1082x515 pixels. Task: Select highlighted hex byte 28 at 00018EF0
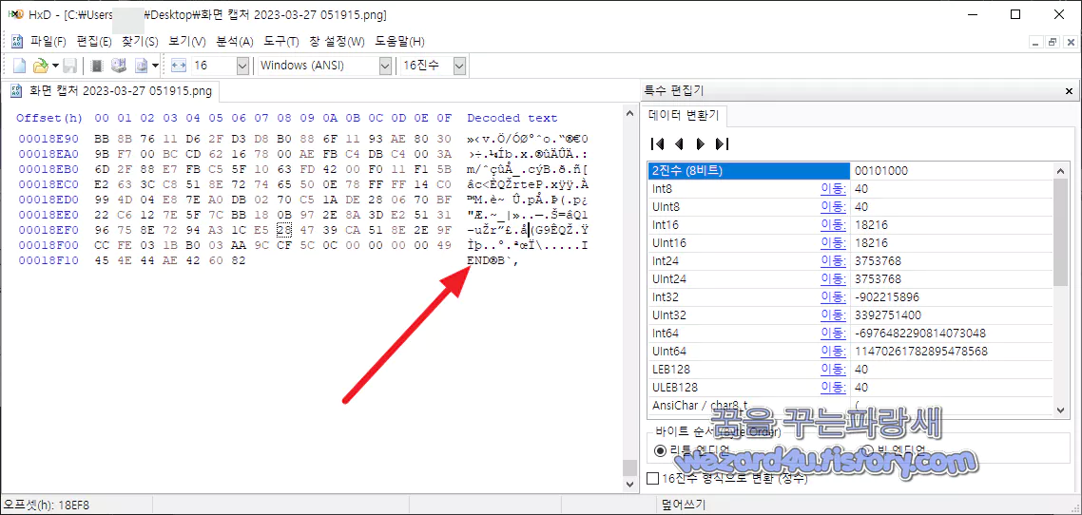coord(283,229)
